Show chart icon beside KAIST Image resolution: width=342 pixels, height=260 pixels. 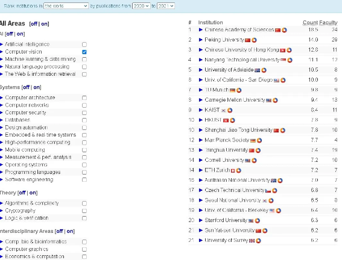tap(230, 110)
